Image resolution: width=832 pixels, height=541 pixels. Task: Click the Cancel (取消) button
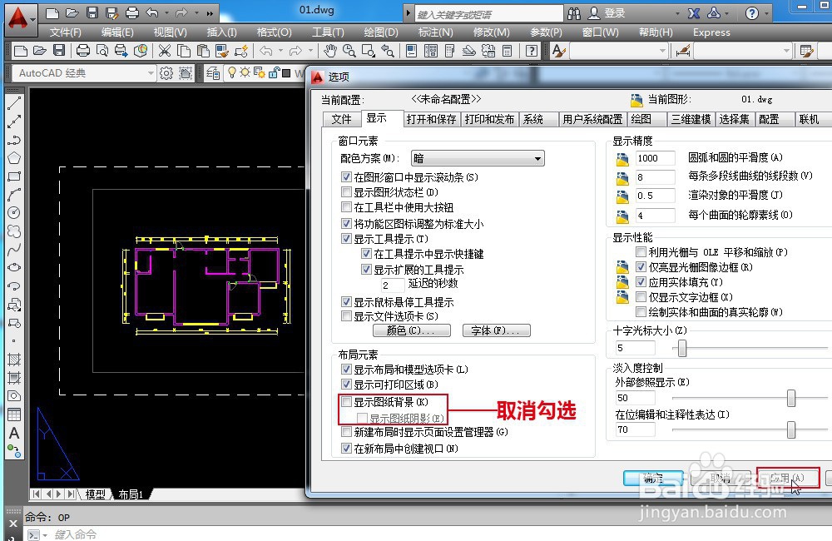(721, 478)
